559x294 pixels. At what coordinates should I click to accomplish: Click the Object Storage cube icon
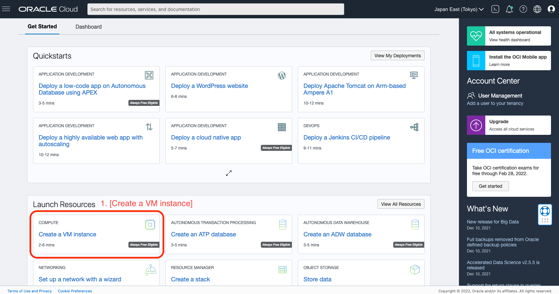[415, 270]
